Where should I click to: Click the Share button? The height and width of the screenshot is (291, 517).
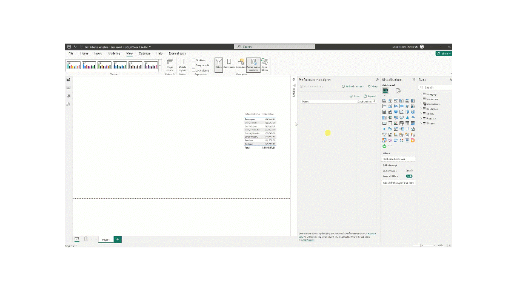[x=443, y=53]
